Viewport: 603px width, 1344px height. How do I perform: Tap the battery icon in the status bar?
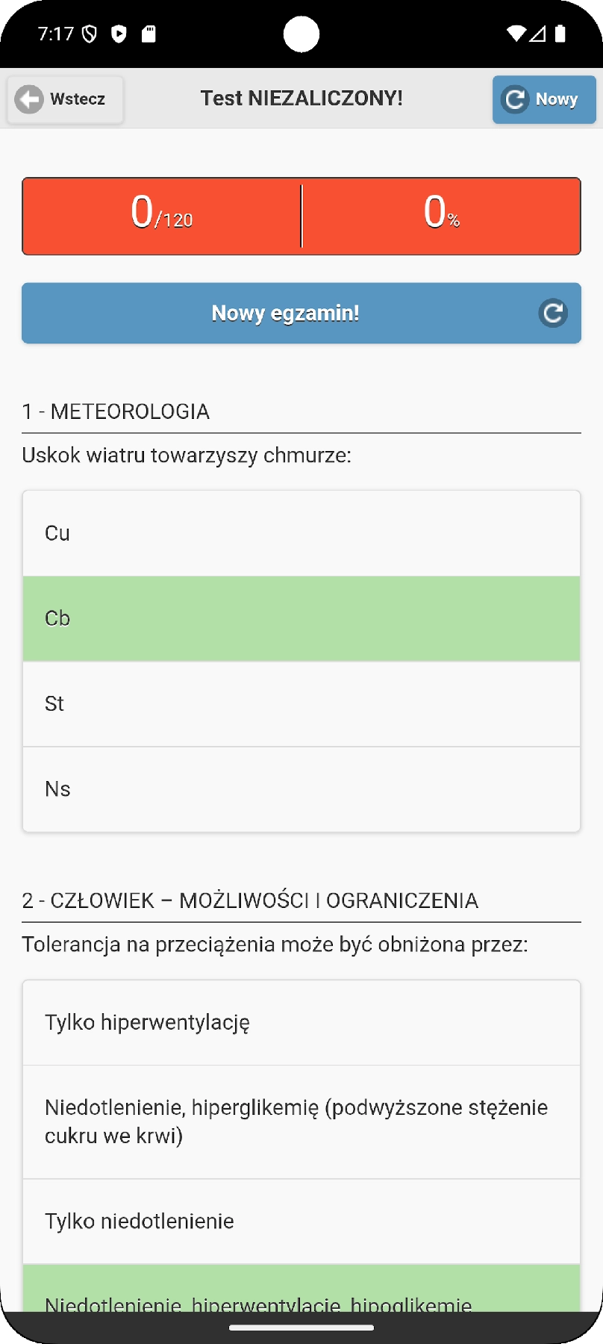[560, 34]
